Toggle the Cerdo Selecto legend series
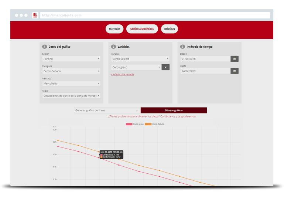 pyautogui.click(x=155, y=124)
